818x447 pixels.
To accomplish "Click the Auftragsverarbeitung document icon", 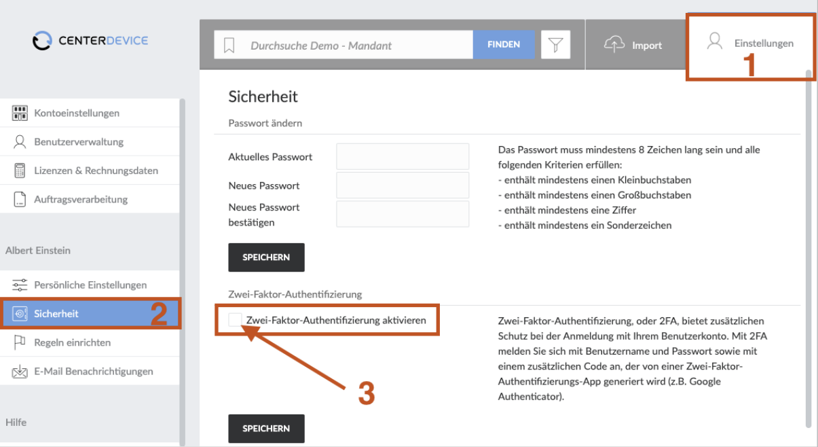I will (20, 199).
